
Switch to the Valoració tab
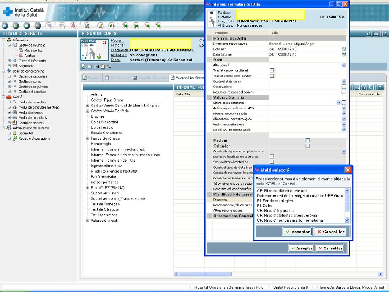coord(92,78)
